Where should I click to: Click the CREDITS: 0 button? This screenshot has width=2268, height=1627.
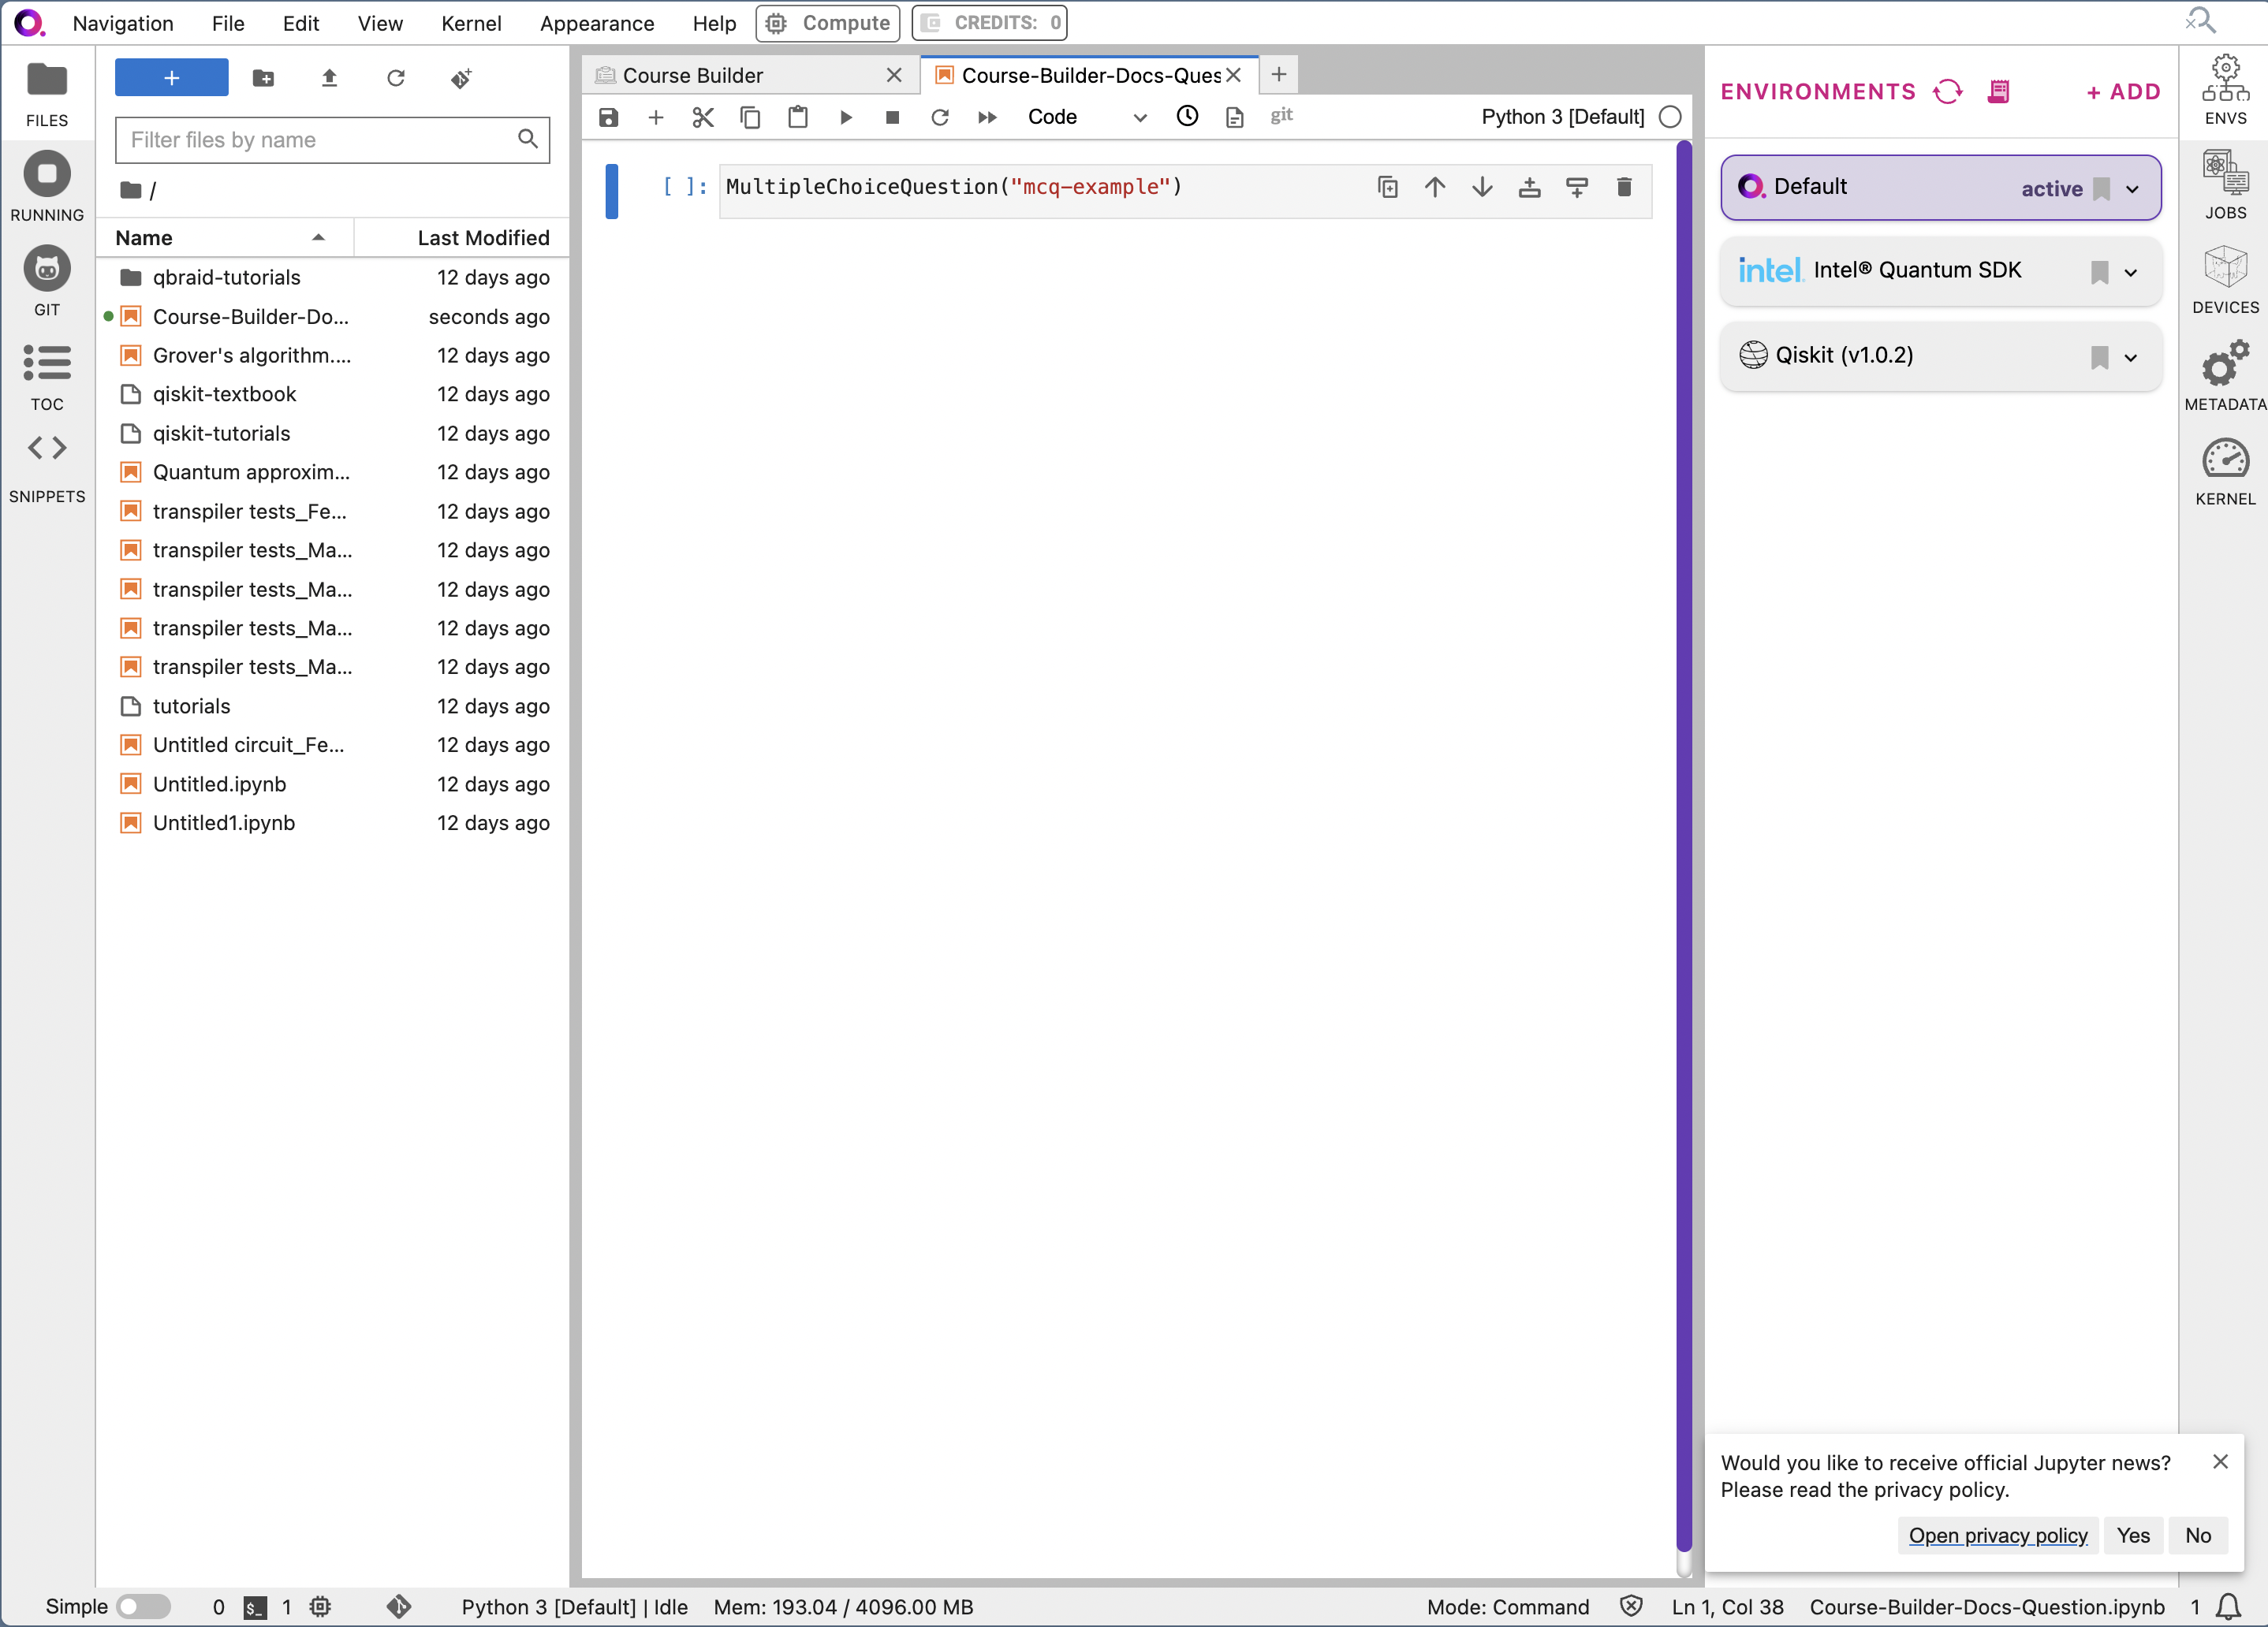989,23
